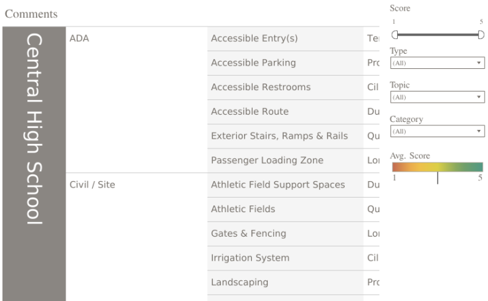Image resolution: width=488 pixels, height=301 pixels.
Task: Click the right Score slider handle
Action: tap(481, 34)
